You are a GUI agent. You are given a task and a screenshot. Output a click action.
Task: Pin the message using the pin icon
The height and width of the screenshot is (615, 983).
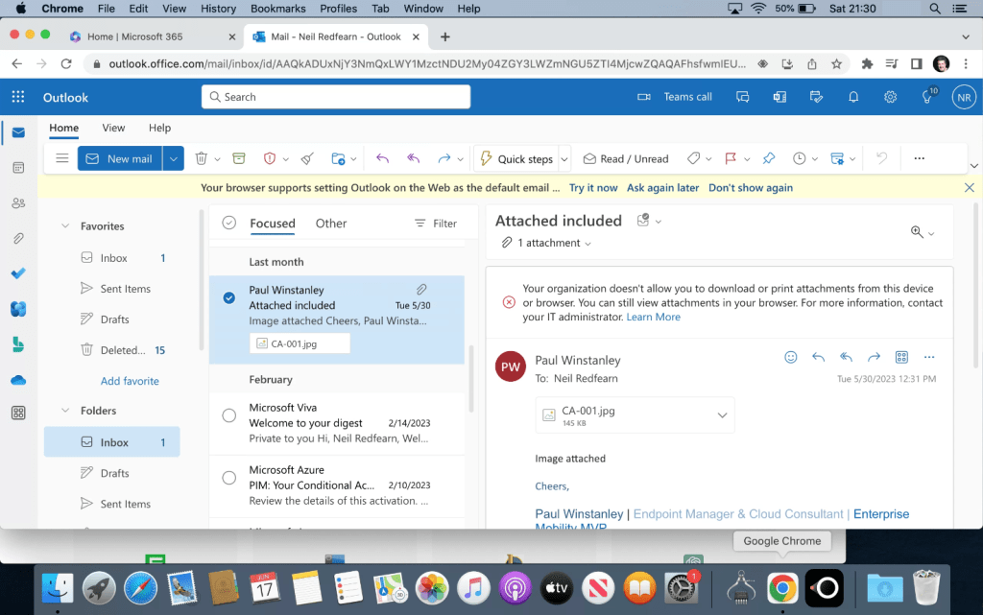pos(769,158)
